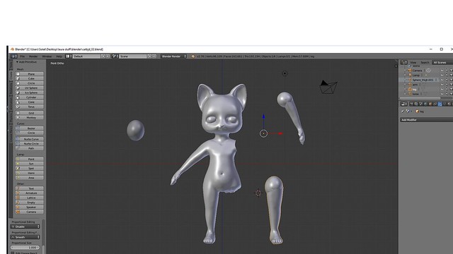The height and width of the screenshot is (254, 453).
Task: Open the Window menu
Action: coord(47,56)
